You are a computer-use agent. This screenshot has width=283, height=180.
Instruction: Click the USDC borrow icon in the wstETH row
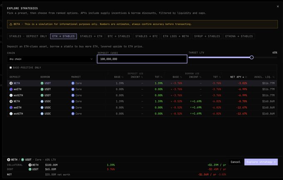click(x=42, y=114)
